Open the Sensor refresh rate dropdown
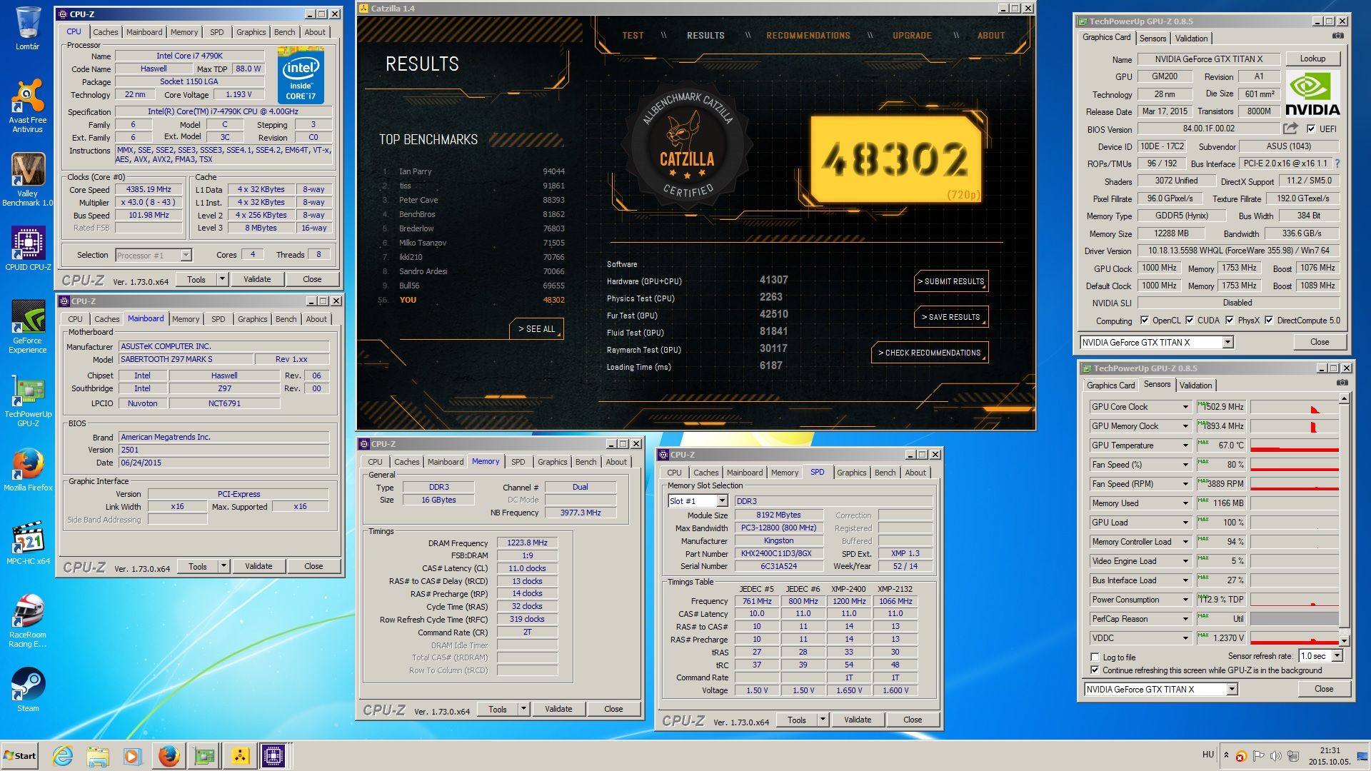The height and width of the screenshot is (771, 1371). pos(1337,656)
